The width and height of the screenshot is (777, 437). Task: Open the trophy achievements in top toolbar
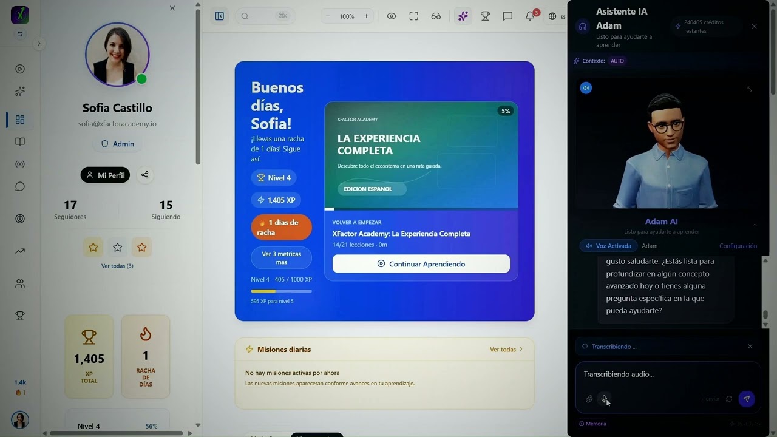485,16
